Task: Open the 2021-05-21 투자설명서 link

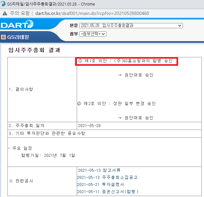Action: (x=100, y=184)
